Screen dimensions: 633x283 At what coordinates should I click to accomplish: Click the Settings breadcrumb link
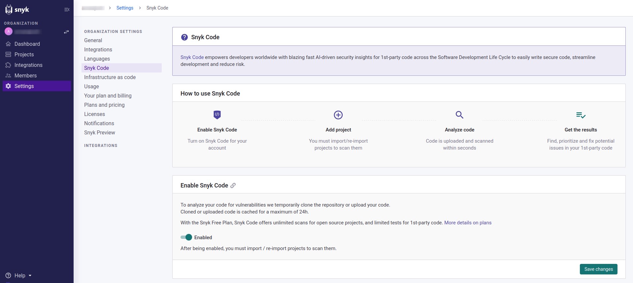coord(125,8)
